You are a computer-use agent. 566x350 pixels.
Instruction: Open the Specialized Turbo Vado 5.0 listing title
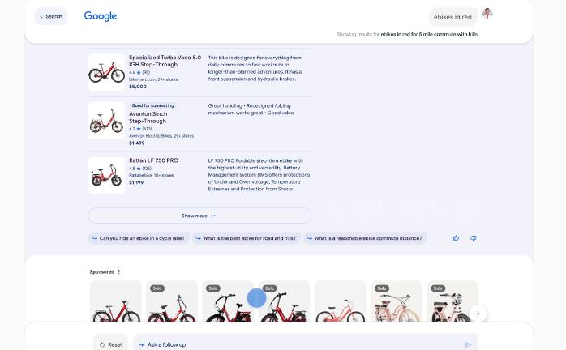point(165,61)
